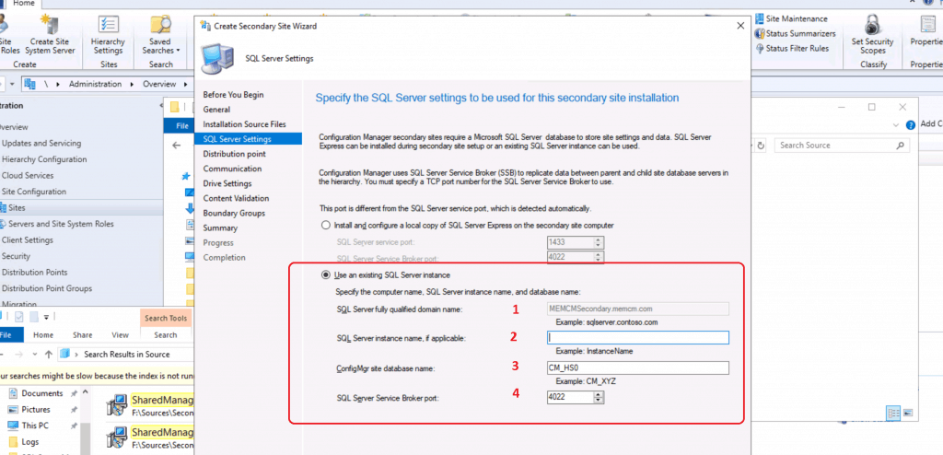Expand the ribbon chevron in rear Explorer
Image resolution: width=943 pixels, height=455 pixels.
pyautogui.click(x=896, y=124)
